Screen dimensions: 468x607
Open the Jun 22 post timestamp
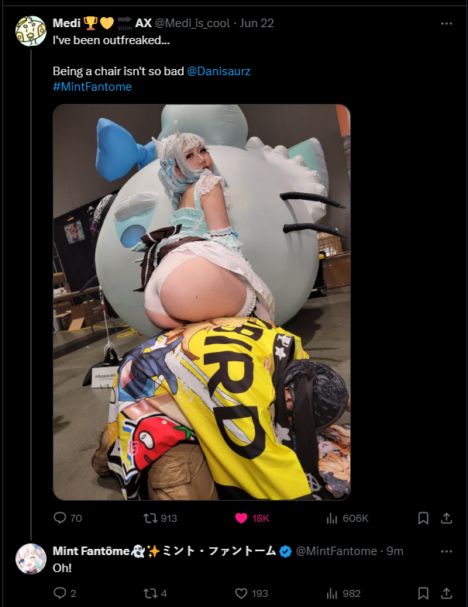click(256, 23)
